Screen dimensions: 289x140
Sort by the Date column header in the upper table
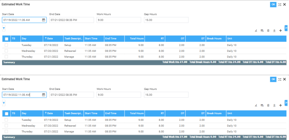(x=53, y=38)
